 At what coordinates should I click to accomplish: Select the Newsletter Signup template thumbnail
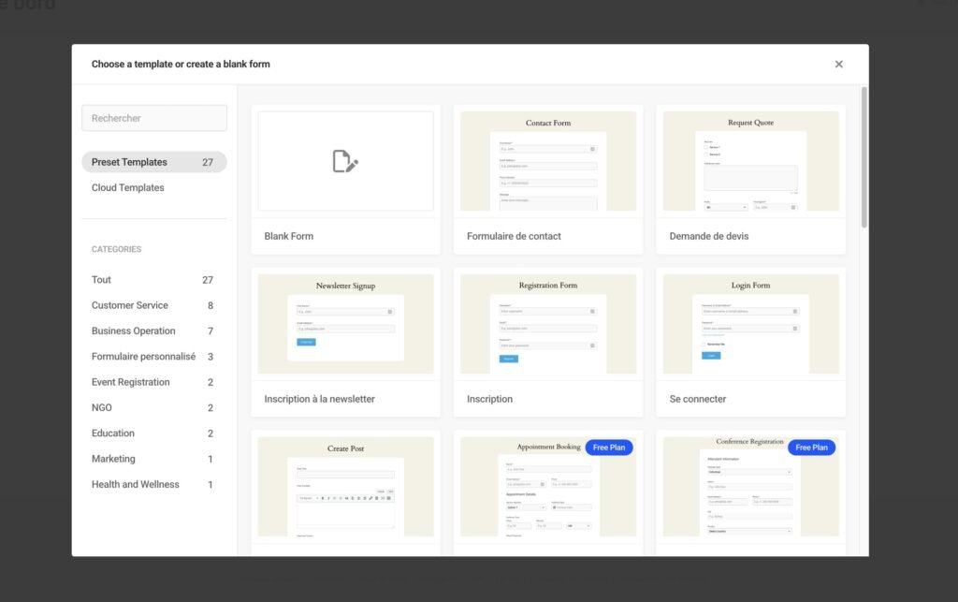pos(345,324)
